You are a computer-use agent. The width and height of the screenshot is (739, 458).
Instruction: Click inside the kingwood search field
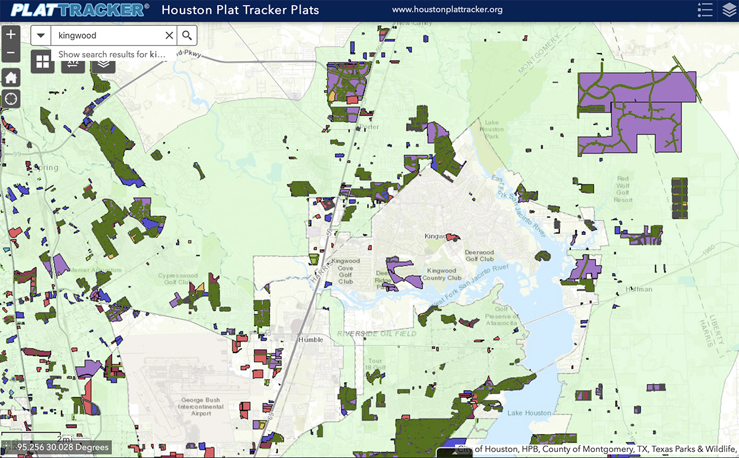[x=107, y=35]
